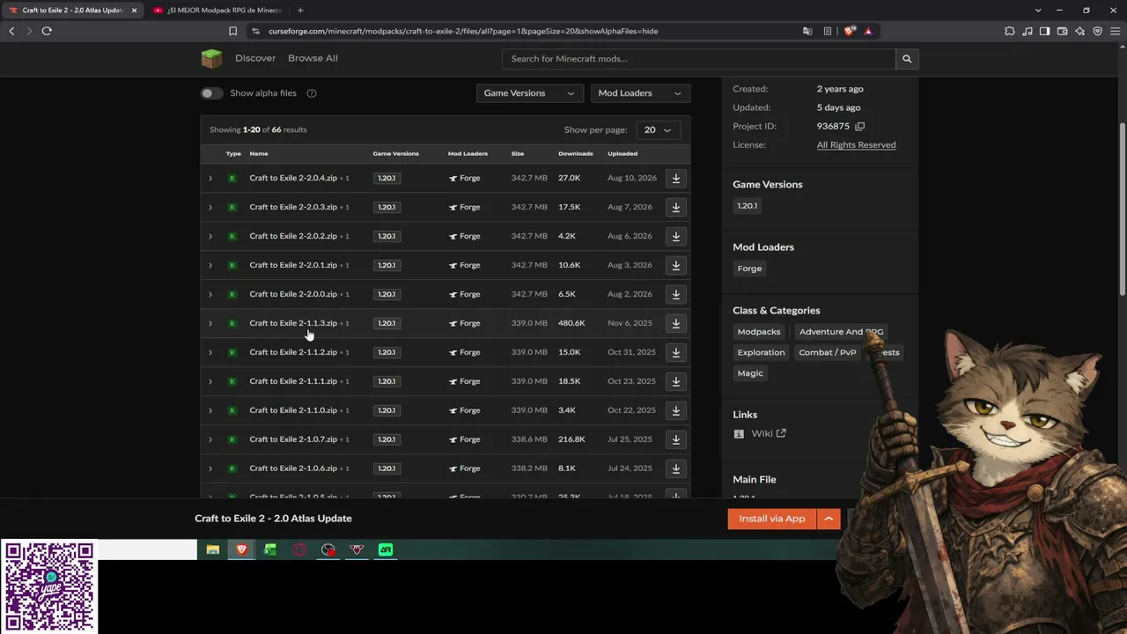Bookmark this page in address bar
The height and width of the screenshot is (634, 1127).
(232, 31)
